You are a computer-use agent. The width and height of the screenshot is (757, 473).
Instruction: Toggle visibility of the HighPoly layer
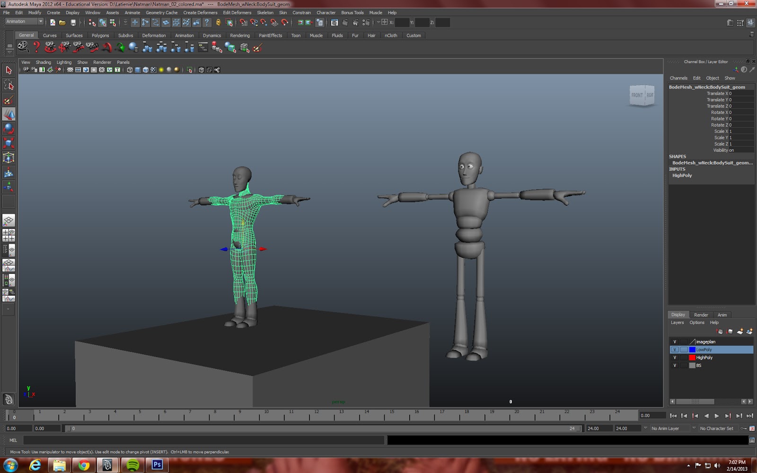coord(675,358)
